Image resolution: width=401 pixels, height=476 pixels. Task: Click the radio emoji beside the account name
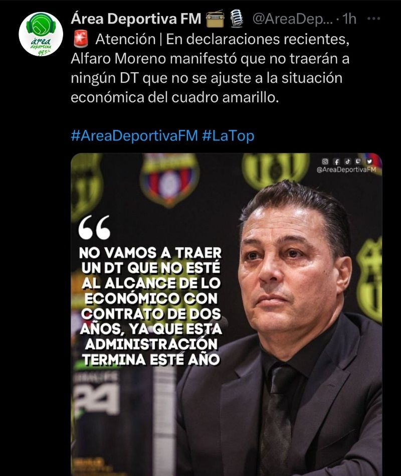(215, 19)
